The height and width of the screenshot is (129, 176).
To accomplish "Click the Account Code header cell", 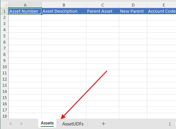I will pos(162,11).
